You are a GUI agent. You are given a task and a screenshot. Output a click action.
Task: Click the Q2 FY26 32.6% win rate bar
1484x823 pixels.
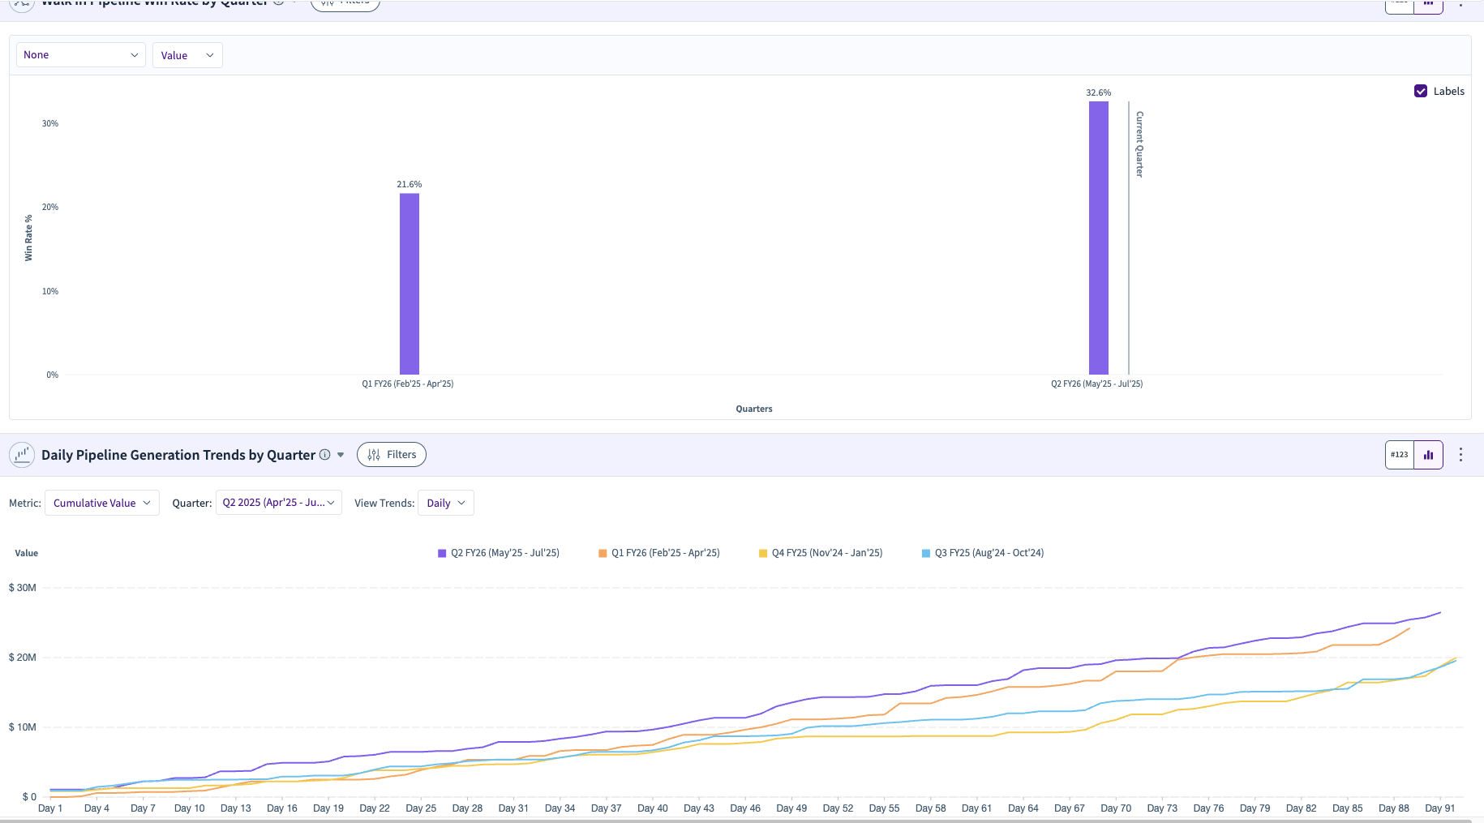point(1099,238)
